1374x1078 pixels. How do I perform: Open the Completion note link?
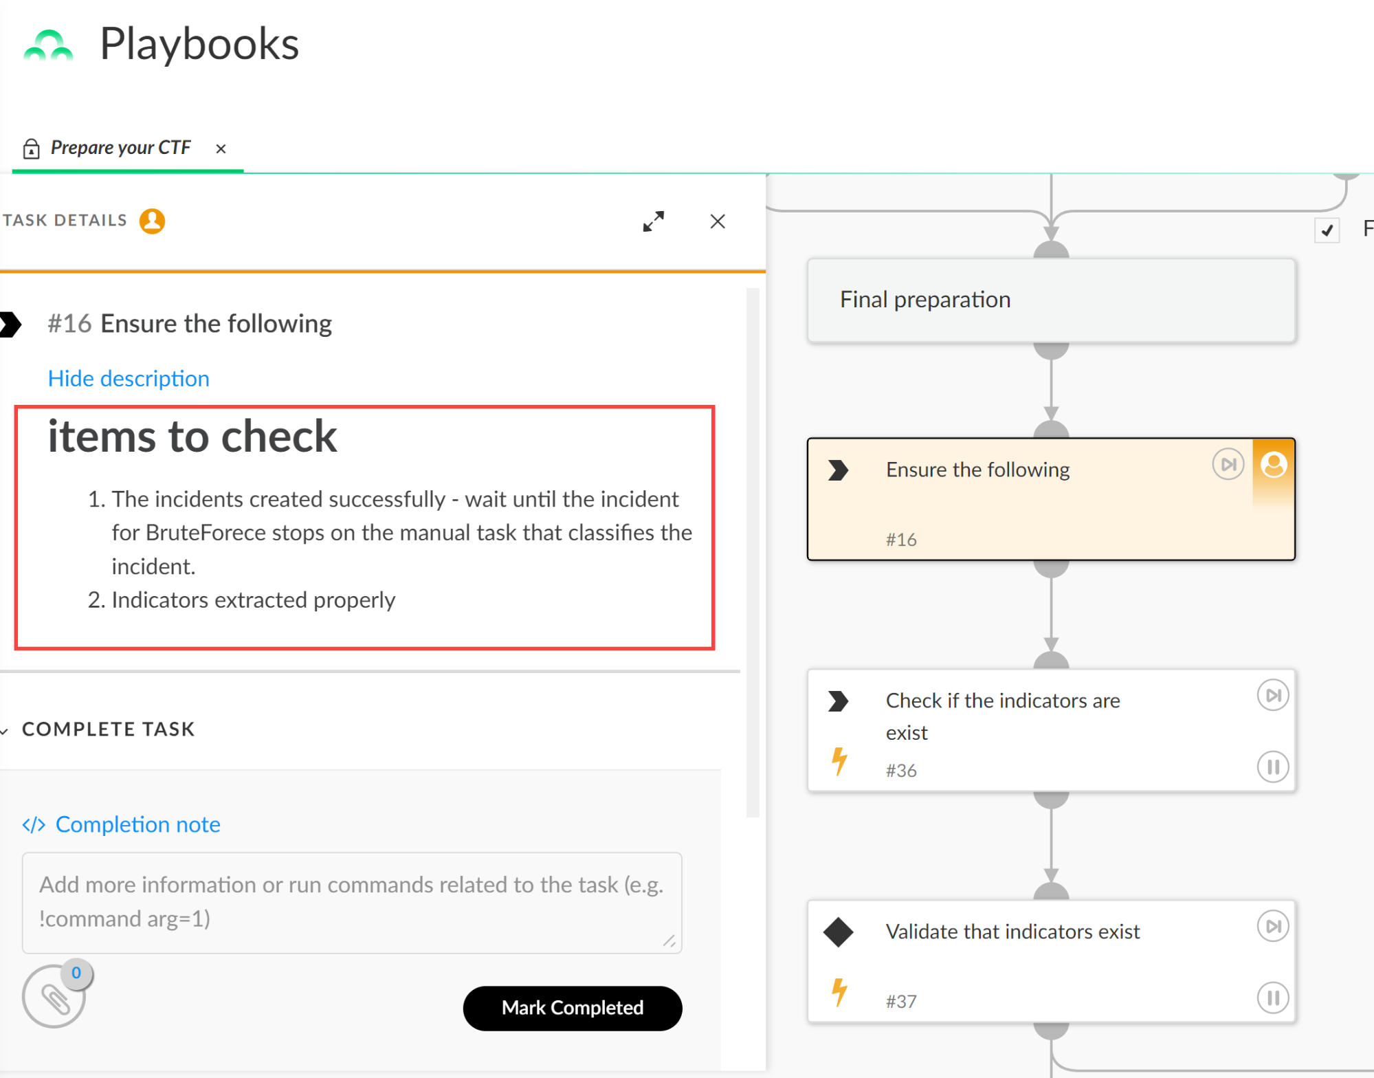click(x=137, y=824)
